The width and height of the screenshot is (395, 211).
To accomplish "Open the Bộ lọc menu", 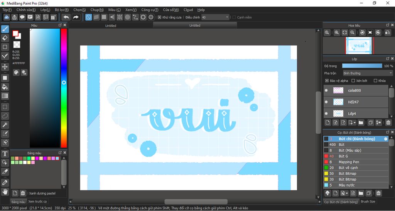I will coord(62,10).
